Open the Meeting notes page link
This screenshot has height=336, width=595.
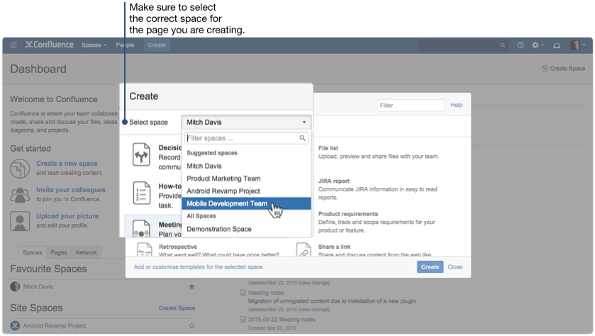(266, 293)
